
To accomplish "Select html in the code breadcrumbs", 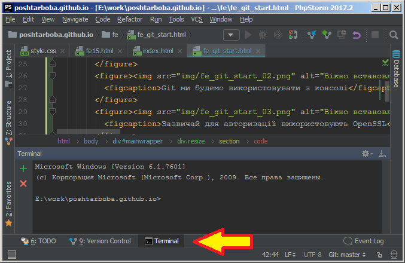I will [63, 141].
